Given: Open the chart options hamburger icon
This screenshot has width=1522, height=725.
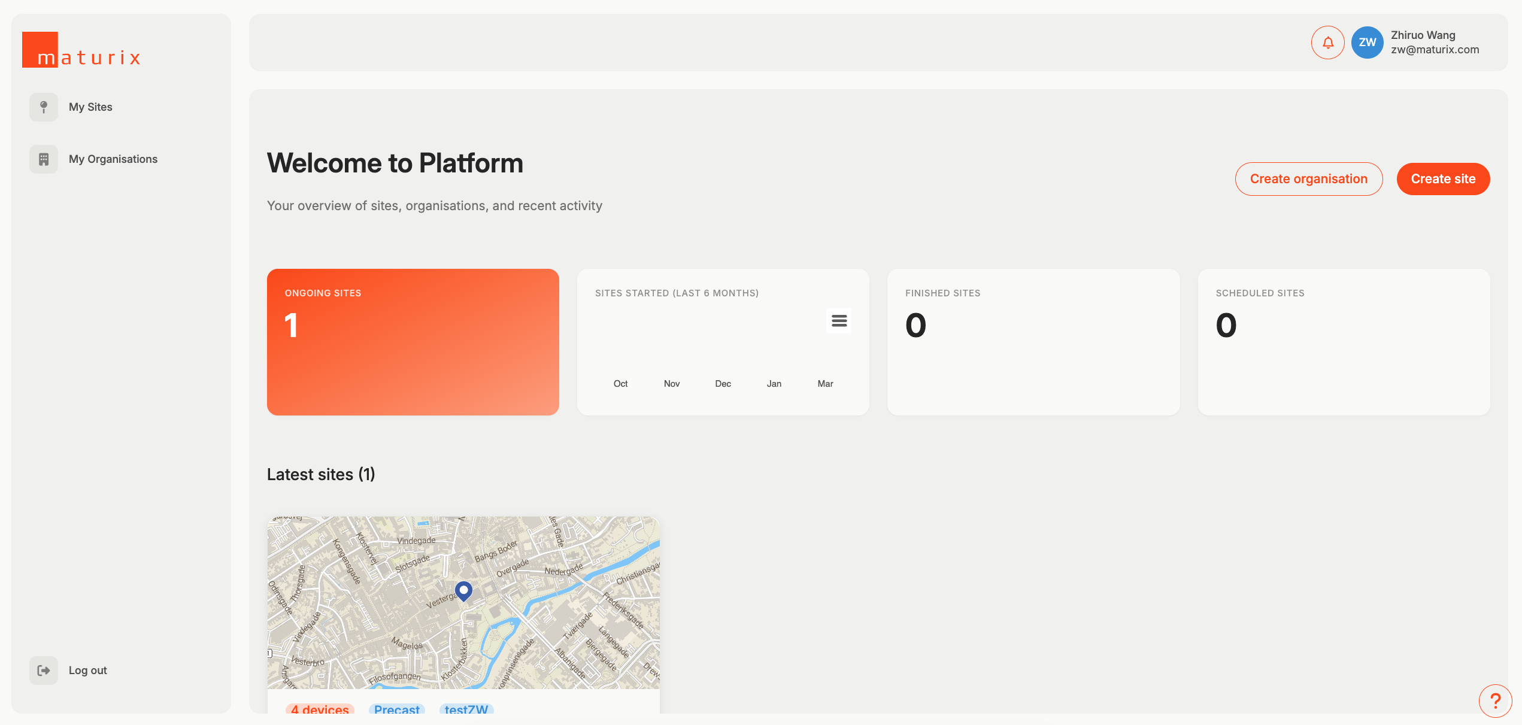Looking at the screenshot, I should coord(838,321).
